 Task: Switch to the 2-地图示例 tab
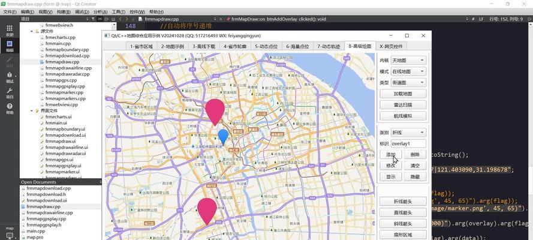173,47
